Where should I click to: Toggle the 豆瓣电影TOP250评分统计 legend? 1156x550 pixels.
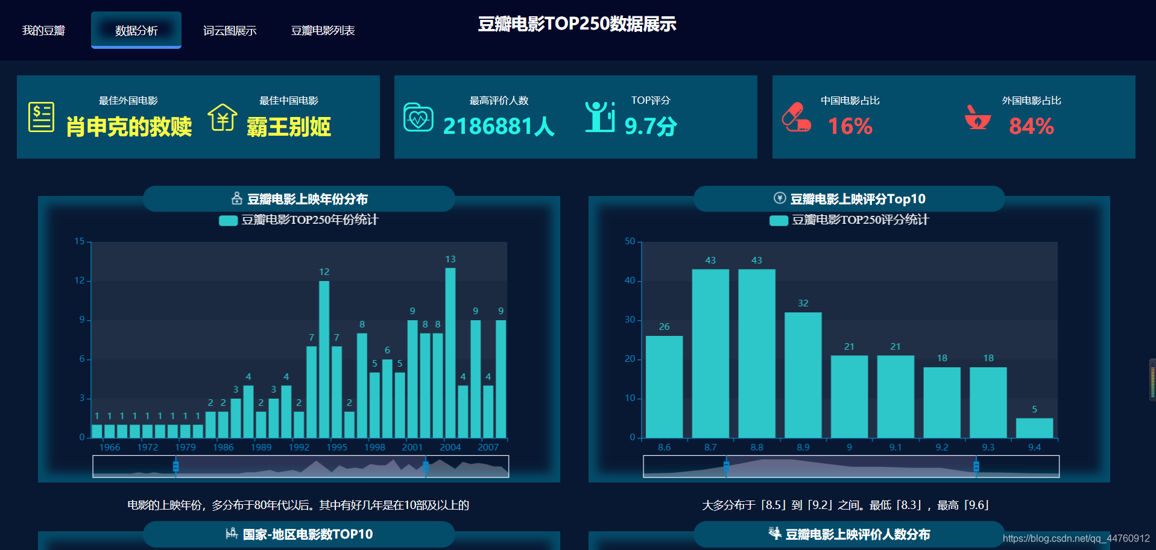point(848,220)
